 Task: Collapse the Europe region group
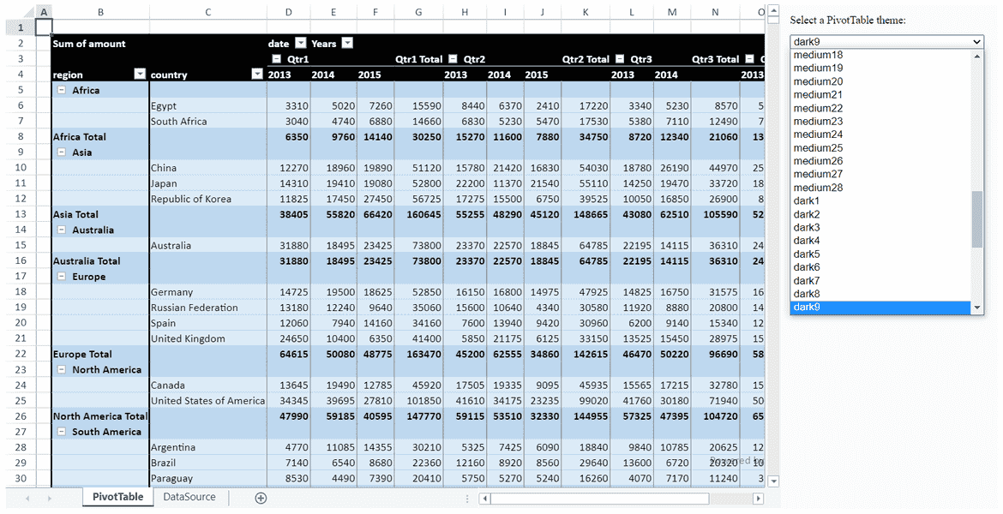pos(60,276)
